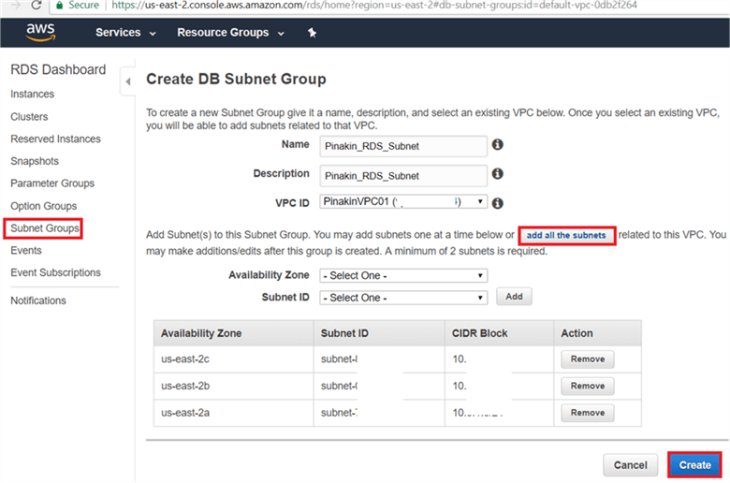Screen dimensions: 730x483
Task: Open the Availability Zone dropdown
Action: tap(403, 275)
